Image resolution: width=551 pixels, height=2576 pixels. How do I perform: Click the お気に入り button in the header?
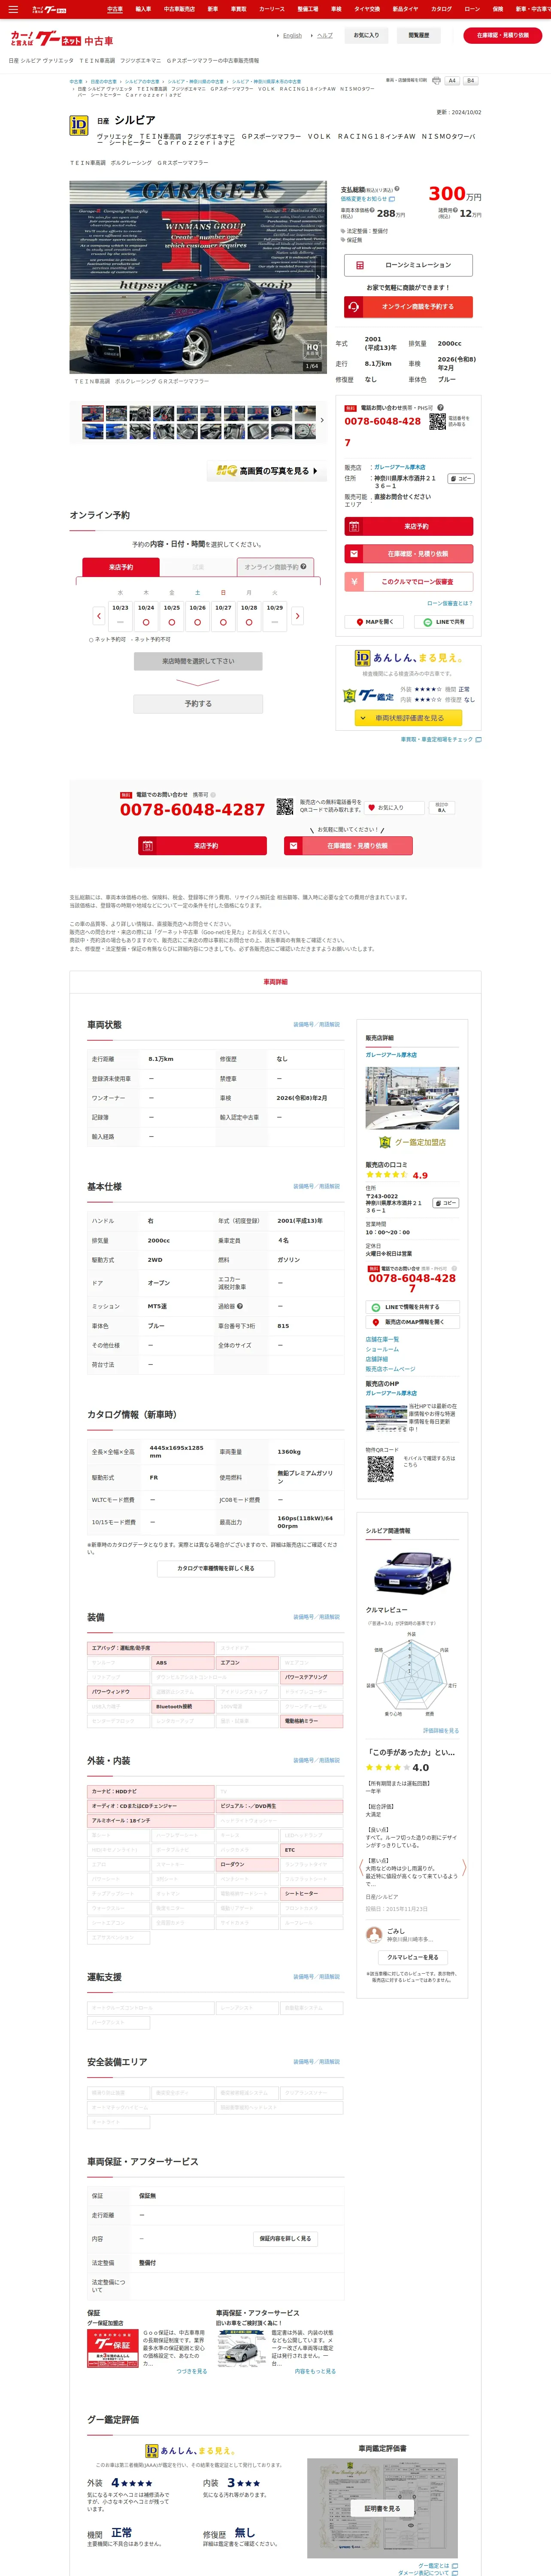(x=366, y=35)
